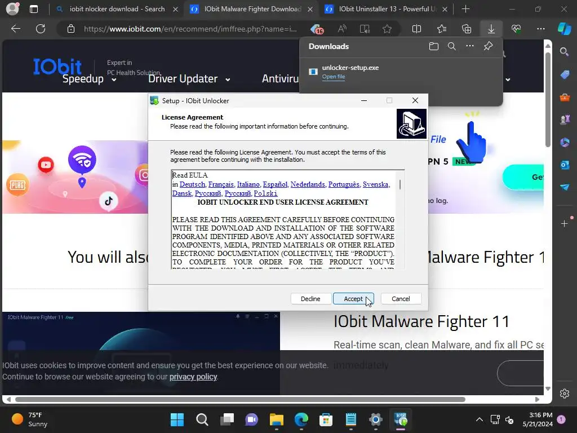The width and height of the screenshot is (577, 433).
Task: Open Copilot sidebar icon
Action: (x=565, y=29)
